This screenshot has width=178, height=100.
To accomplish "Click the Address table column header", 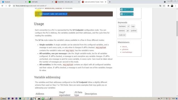I will [x=40, y=94].
